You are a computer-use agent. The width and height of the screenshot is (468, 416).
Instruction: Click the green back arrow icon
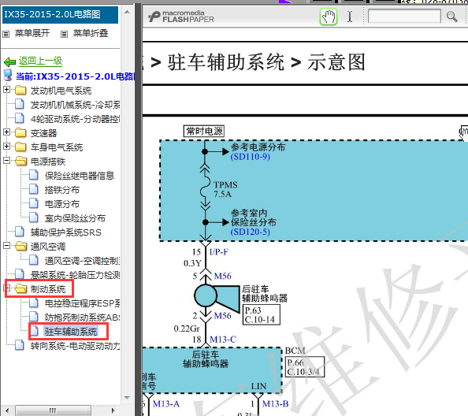[10, 61]
